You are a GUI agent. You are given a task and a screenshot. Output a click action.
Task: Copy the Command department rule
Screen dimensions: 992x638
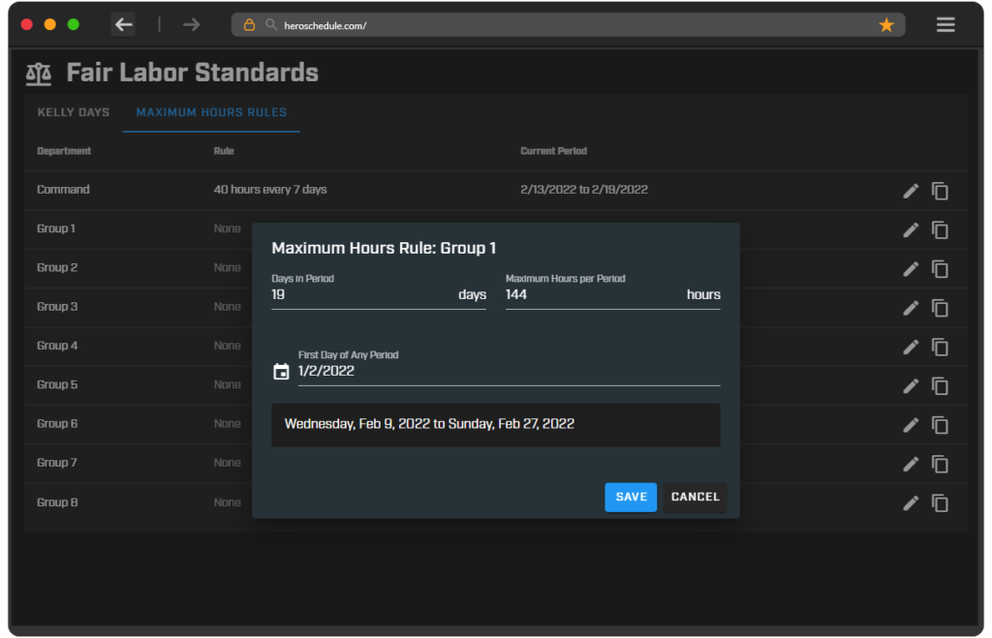coord(940,191)
